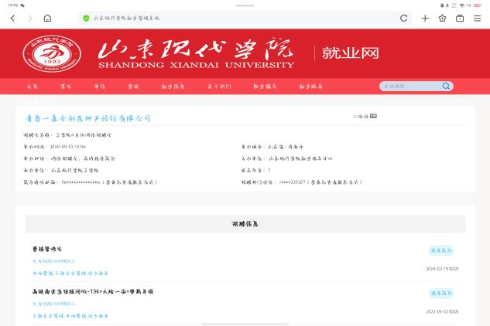
Task: Click 投递简历 for the 五险一金 job listing
Action: 440,294
